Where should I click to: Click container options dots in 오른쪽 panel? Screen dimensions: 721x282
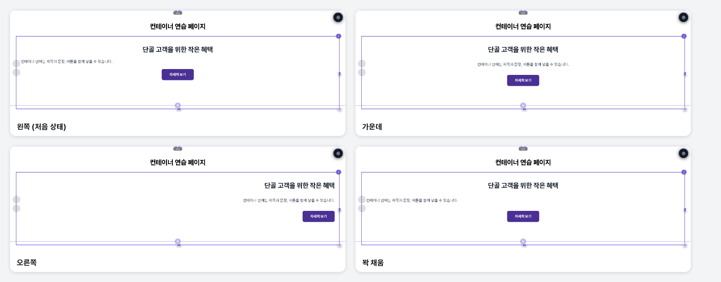[339, 172]
